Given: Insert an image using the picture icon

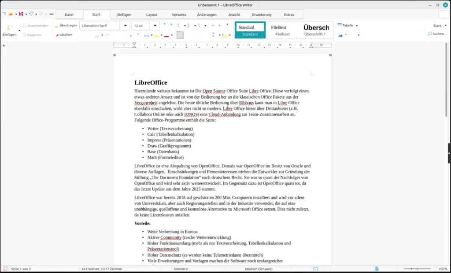Looking at the screenshot, I should pyautogui.click(x=340, y=35).
